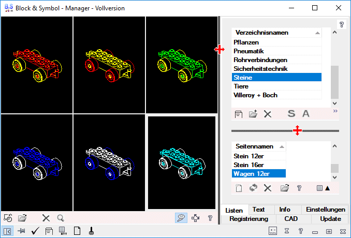The image size is (351, 238).
Task: Click the calculator-style icon at bottom right
Action: [273, 231]
